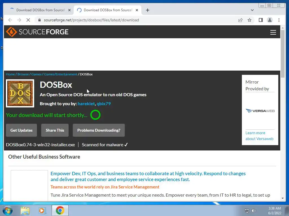The image size is (289, 216).
Task: Open the volume speaker icon in tray
Action: coord(254,211)
